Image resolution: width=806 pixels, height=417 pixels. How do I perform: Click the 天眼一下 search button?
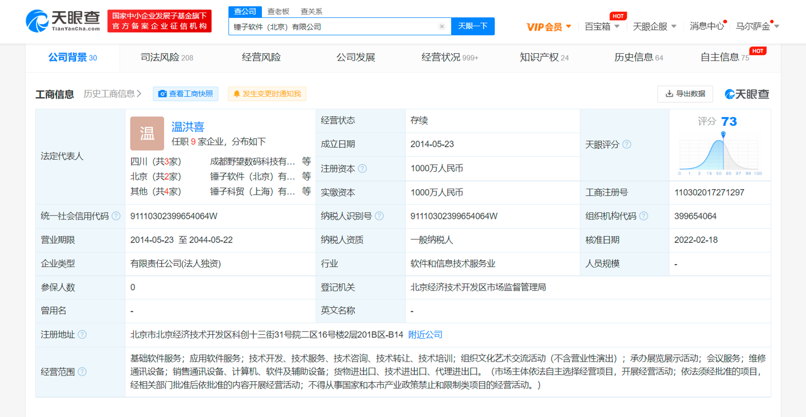click(473, 26)
